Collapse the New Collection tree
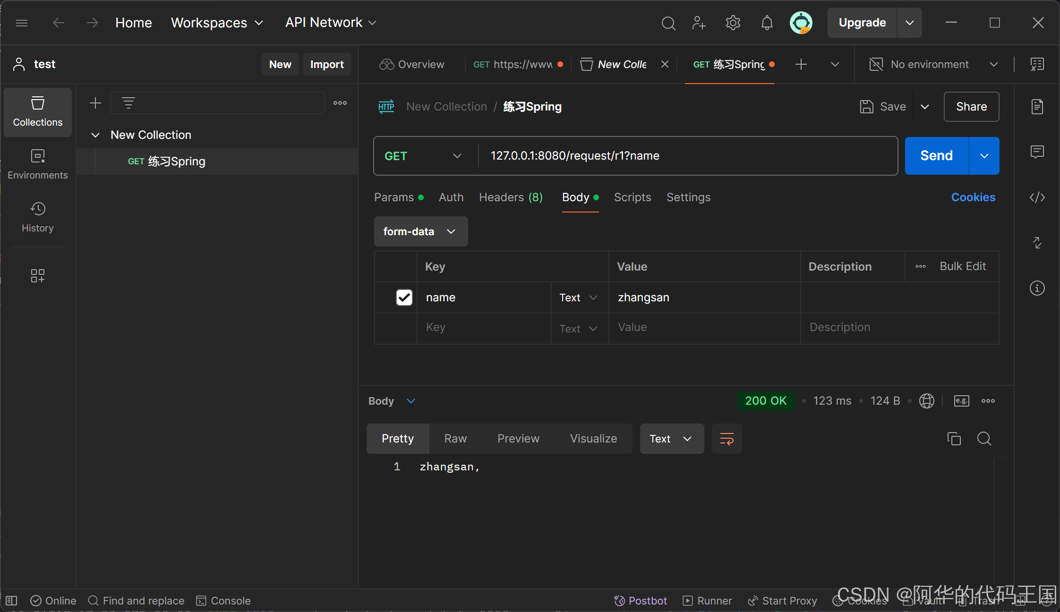 [x=95, y=135]
